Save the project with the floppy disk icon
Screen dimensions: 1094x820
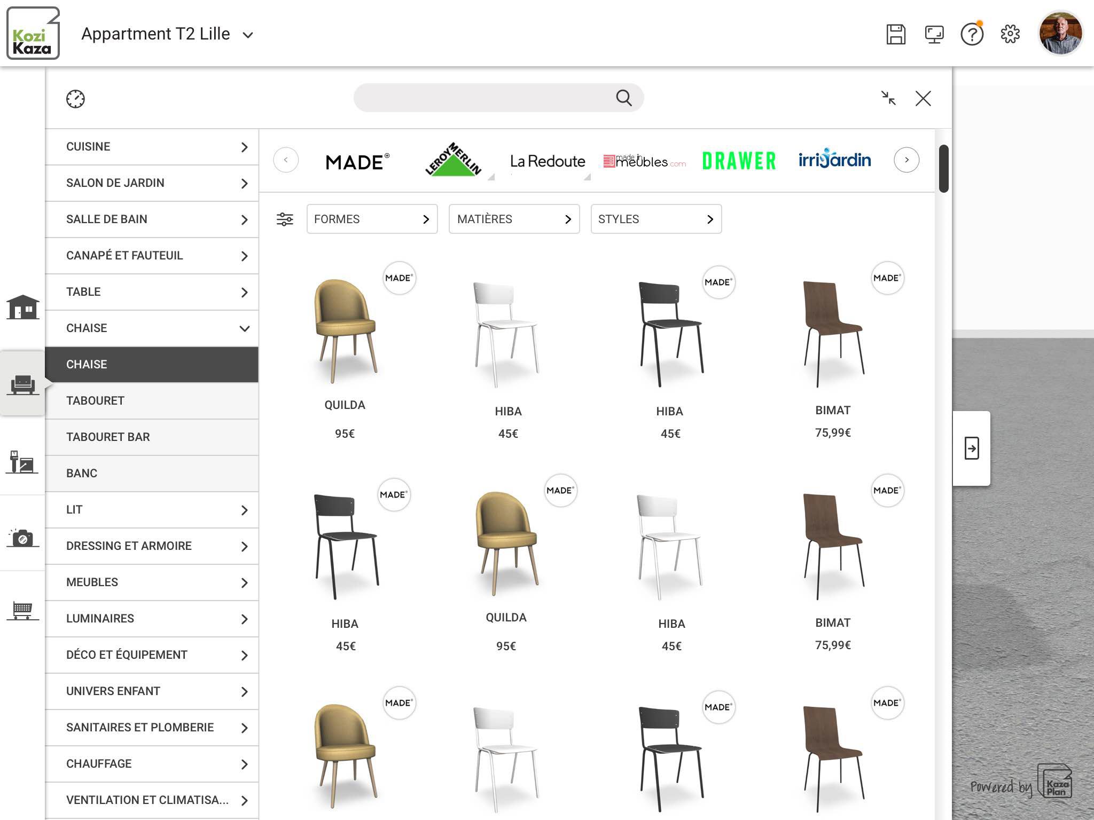point(896,34)
